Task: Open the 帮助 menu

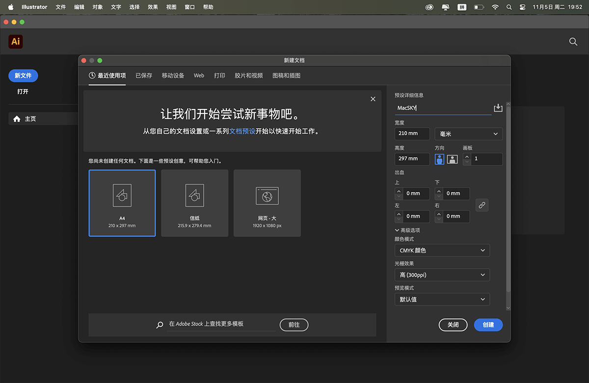Action: (x=208, y=7)
